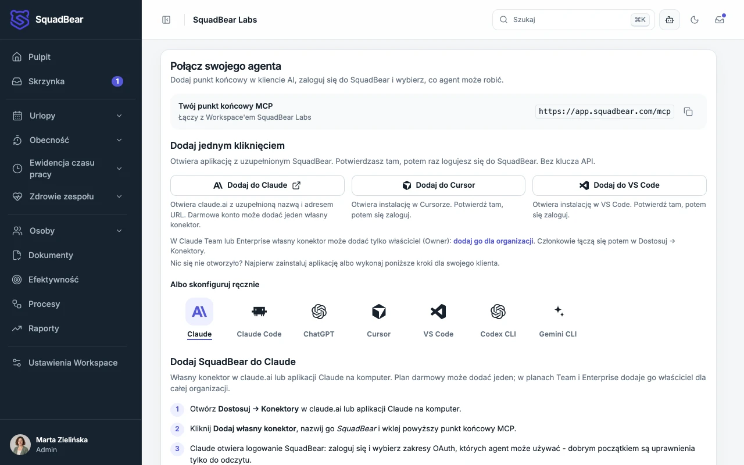This screenshot has width=744, height=465.
Task: Click the MCP endpoint URL text
Action: point(604,112)
